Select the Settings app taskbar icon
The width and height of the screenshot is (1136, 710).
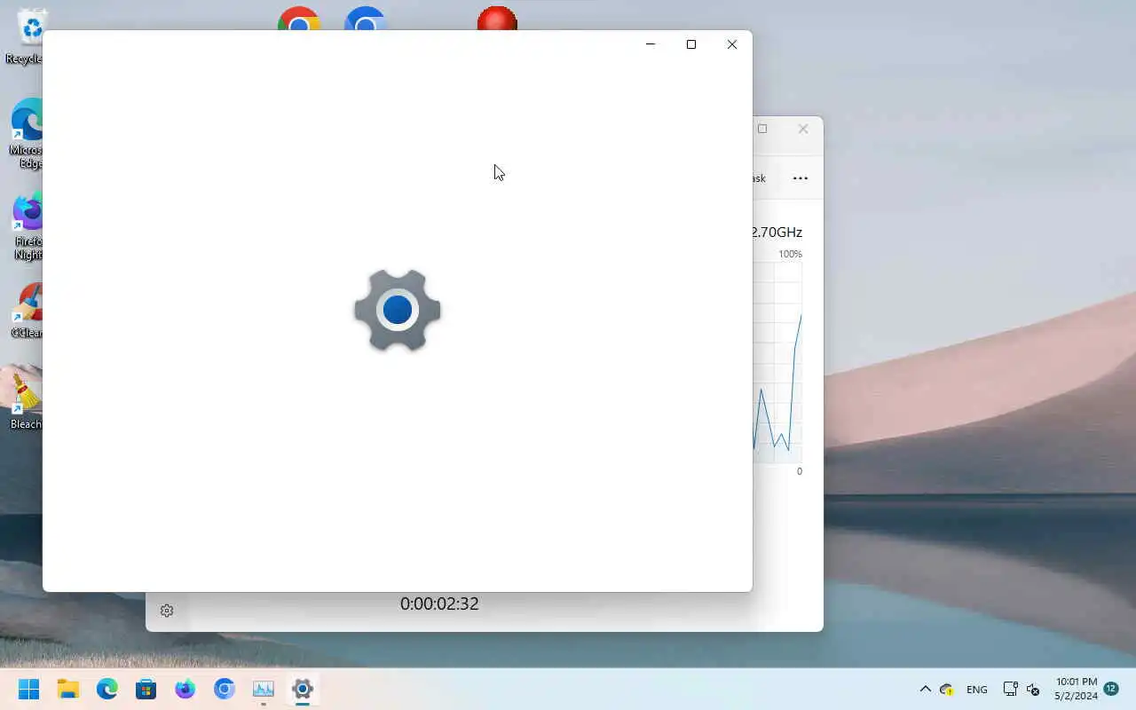[303, 689]
